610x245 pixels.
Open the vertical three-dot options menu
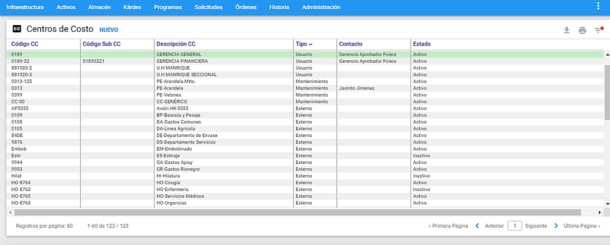click(x=598, y=6)
